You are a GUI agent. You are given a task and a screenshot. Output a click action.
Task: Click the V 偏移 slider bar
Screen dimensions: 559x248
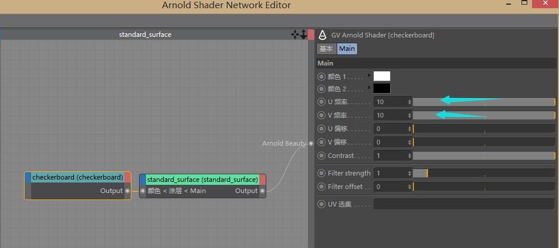(x=484, y=142)
